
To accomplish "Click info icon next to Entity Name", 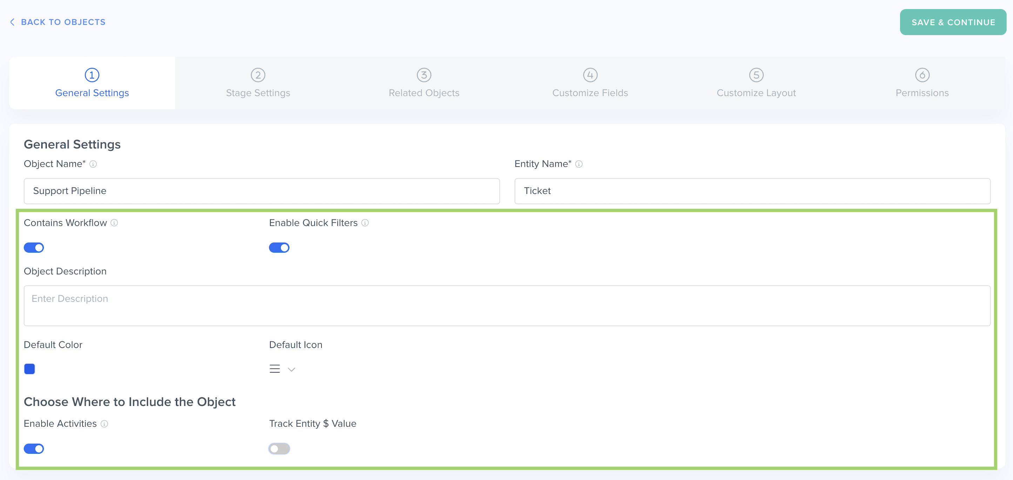I will point(579,164).
